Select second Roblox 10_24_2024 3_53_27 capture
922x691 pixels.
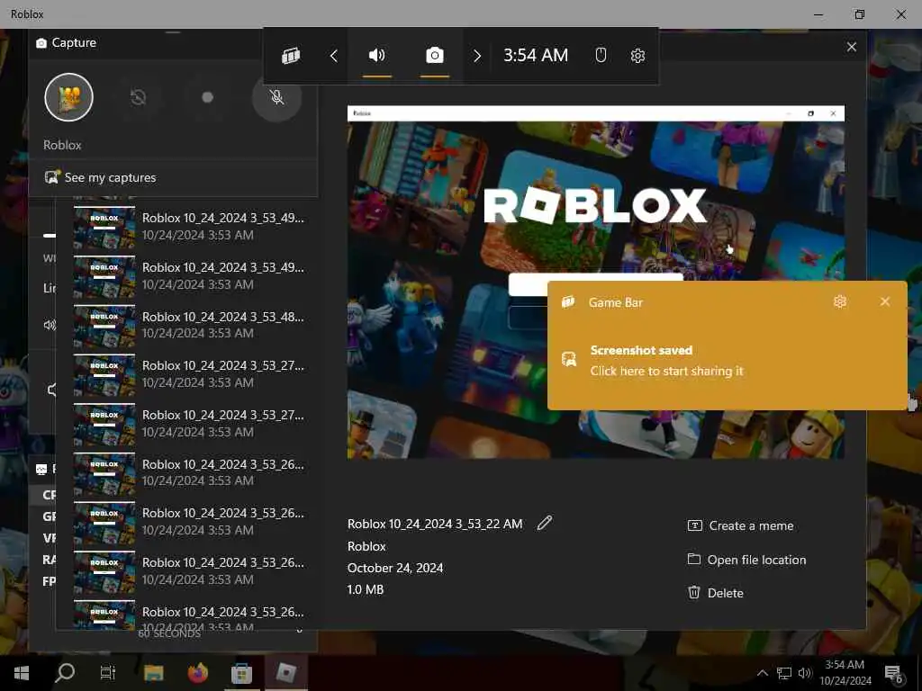tap(189, 423)
